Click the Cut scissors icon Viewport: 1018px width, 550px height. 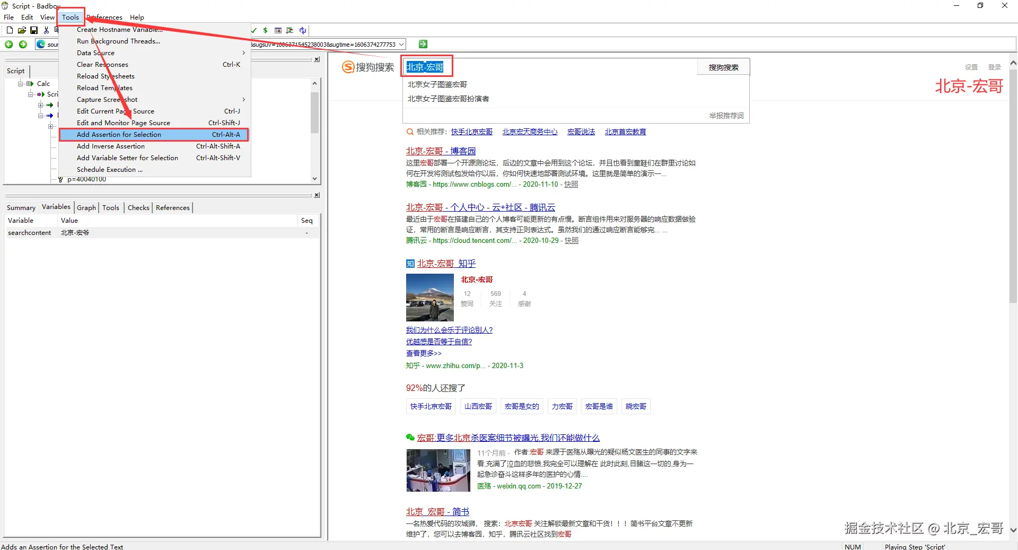click(x=46, y=30)
